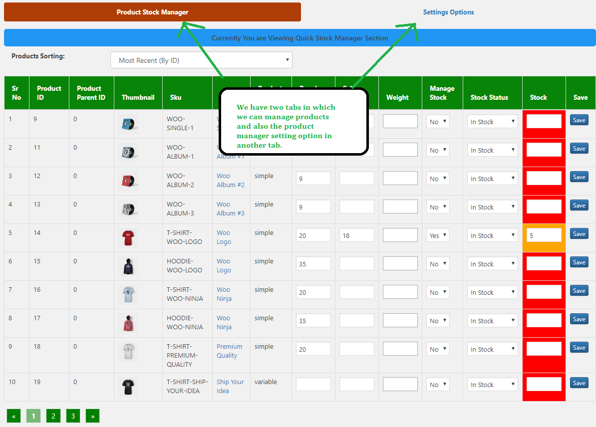Select the Product Stock Manager tab
Image resolution: width=596 pixels, height=427 pixels.
(152, 12)
